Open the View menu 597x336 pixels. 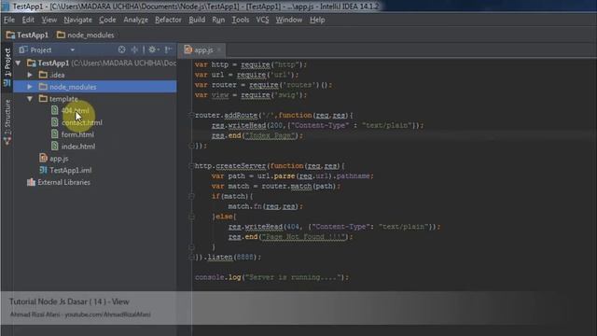pos(49,20)
